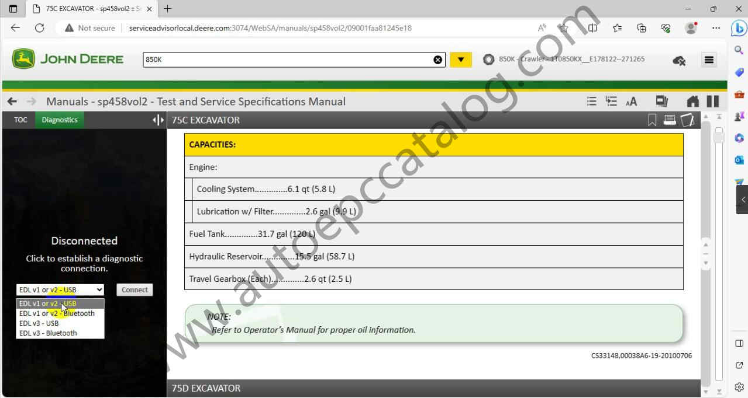Open the stacked documents icon
Screen dimensions: 748x398
point(661,102)
